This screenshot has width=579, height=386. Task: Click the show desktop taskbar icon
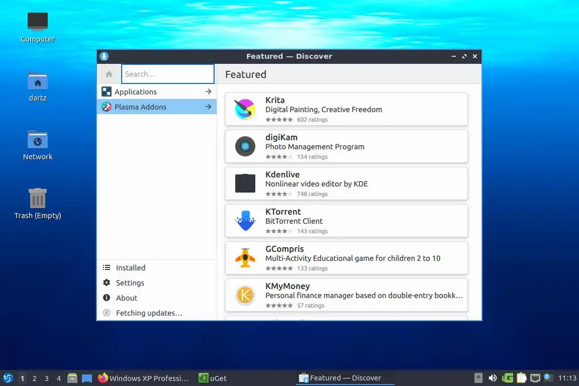(87, 378)
